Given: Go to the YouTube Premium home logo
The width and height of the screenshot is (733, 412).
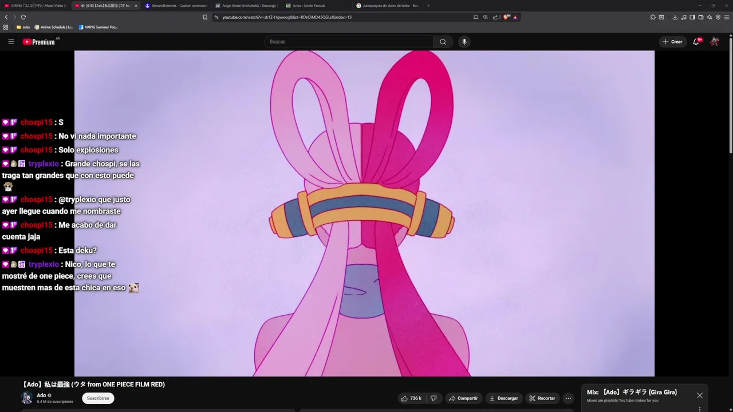Looking at the screenshot, I should [39, 42].
